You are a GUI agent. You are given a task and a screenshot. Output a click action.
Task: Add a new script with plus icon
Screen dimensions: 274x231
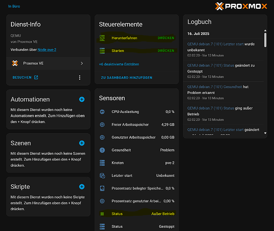(81, 187)
